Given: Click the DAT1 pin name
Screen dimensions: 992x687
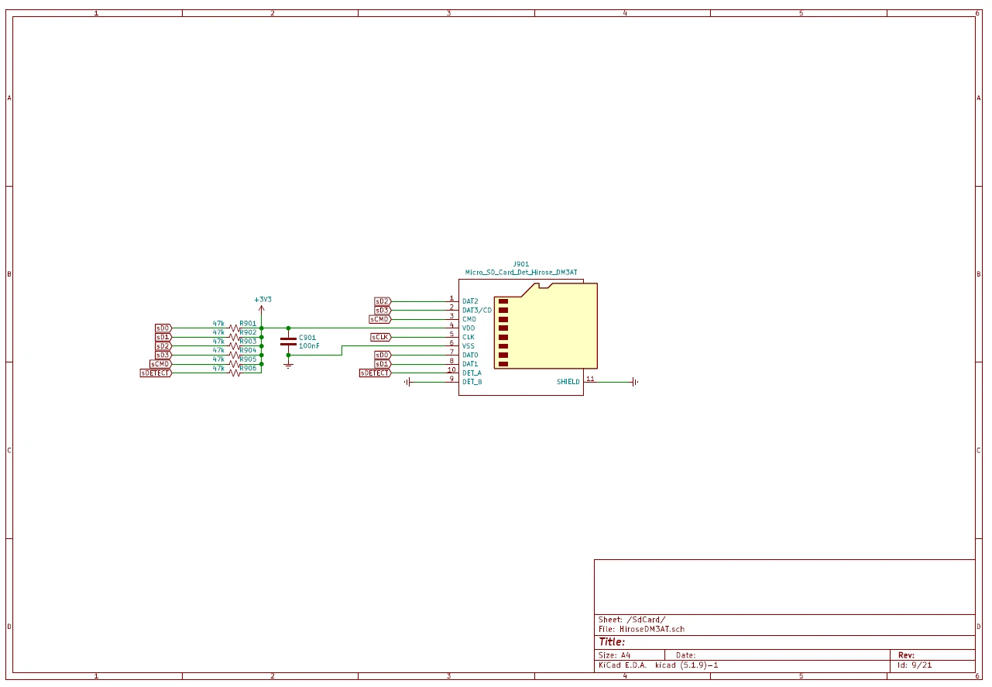Looking at the screenshot, I should click(x=470, y=364).
